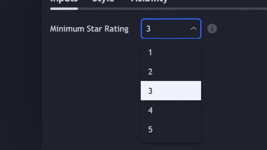Select option 1 in the rating list
The width and height of the screenshot is (267, 150).
[x=171, y=52]
